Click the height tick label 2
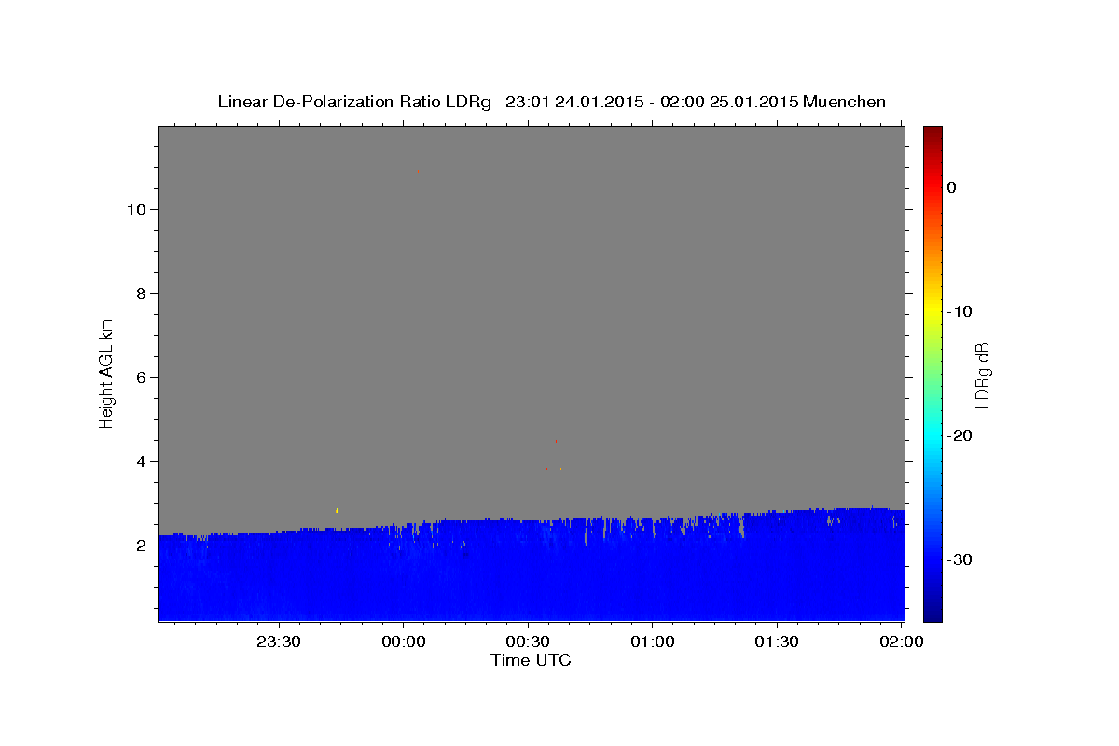Image resolution: width=1119 pixels, height=746 pixels. coord(142,545)
